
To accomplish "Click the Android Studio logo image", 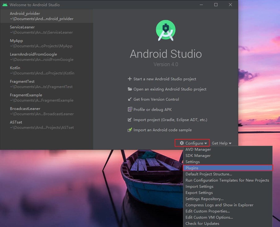I will (x=166, y=31).
